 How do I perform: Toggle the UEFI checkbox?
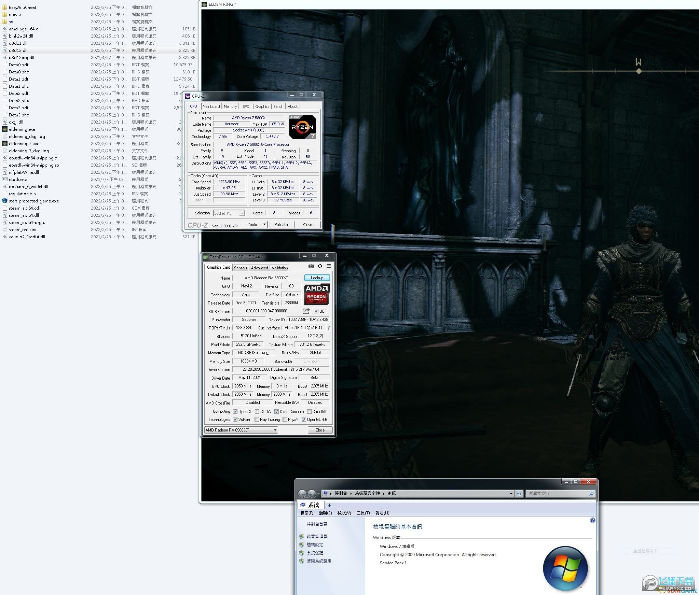pos(316,311)
